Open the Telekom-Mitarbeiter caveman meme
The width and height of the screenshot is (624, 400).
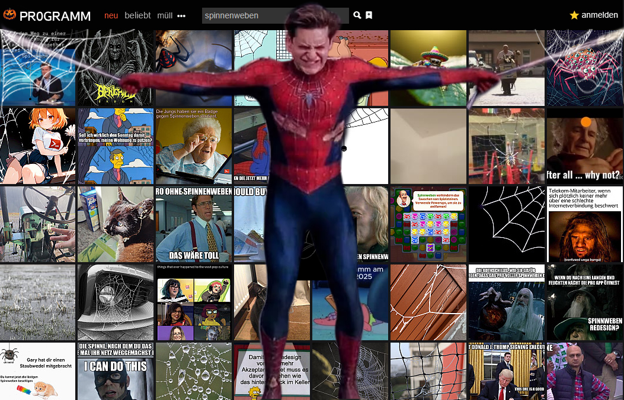(x=584, y=224)
